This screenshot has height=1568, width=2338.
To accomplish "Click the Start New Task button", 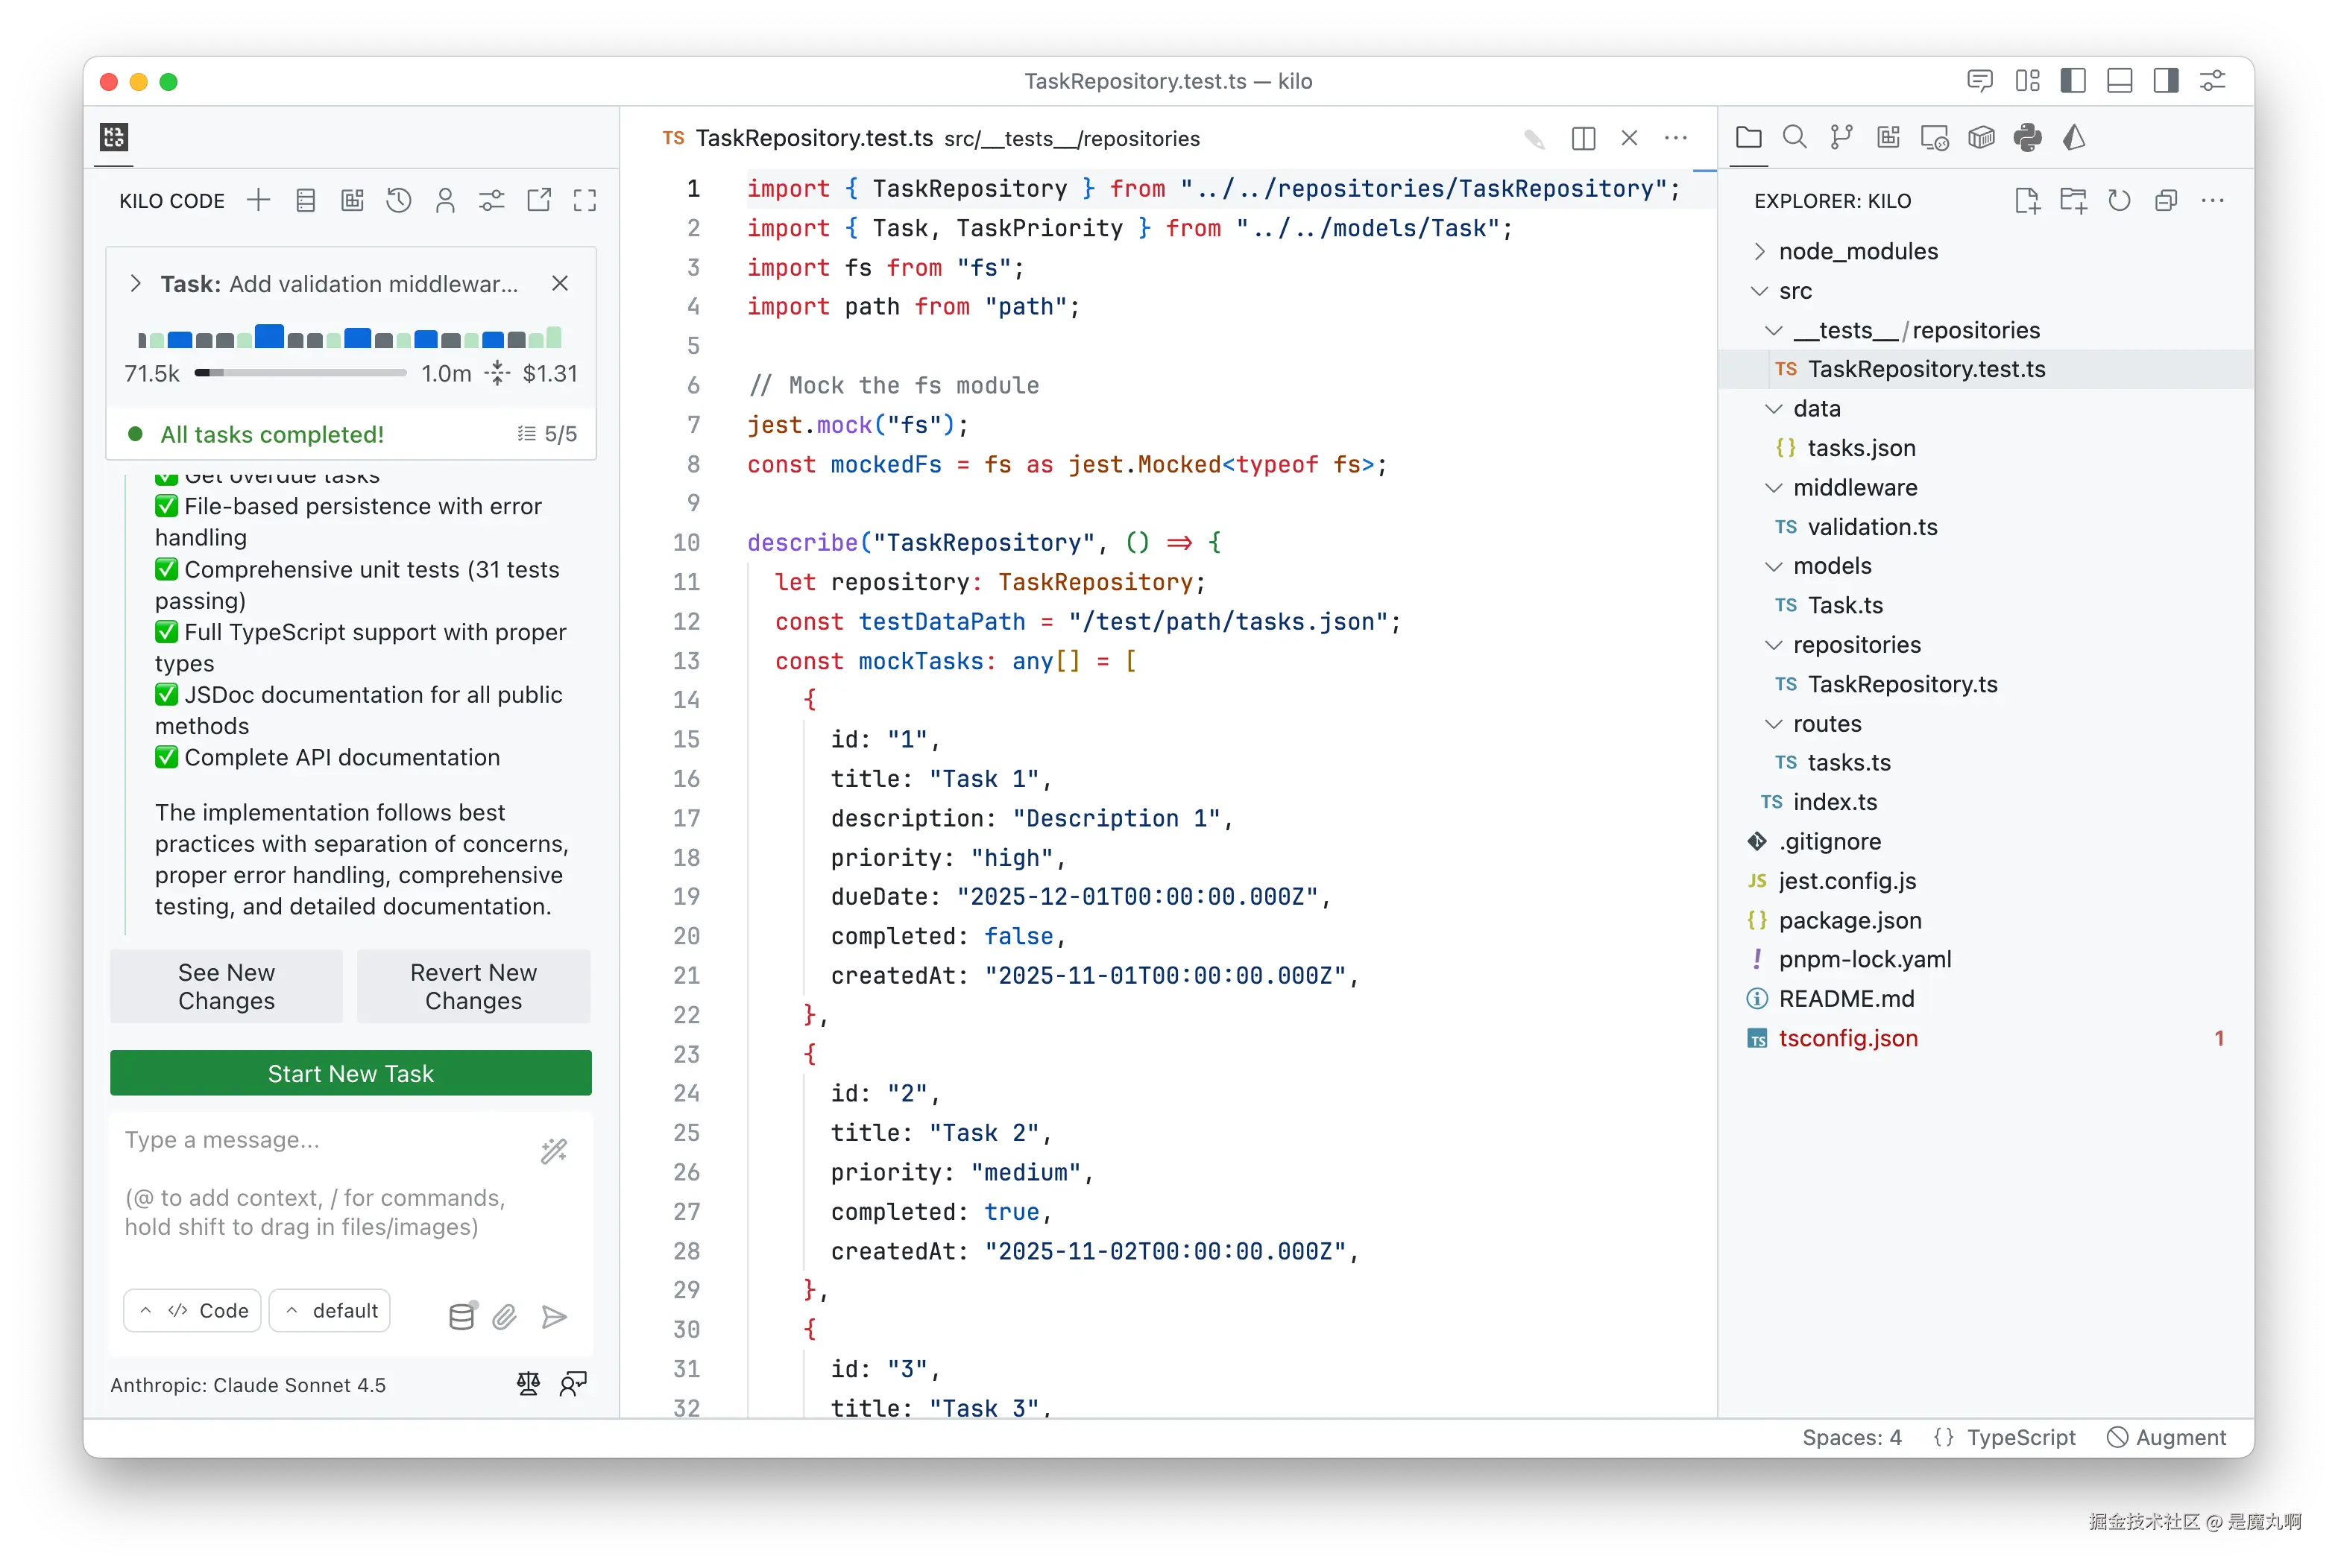I will pyautogui.click(x=350, y=1073).
